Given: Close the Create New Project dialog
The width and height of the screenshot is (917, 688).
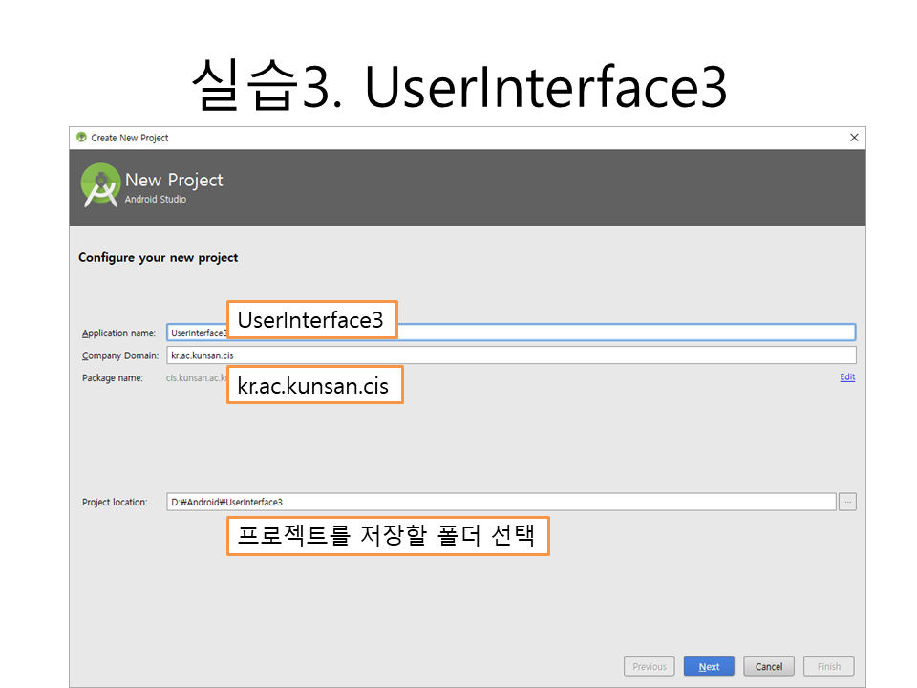Looking at the screenshot, I should [x=854, y=138].
